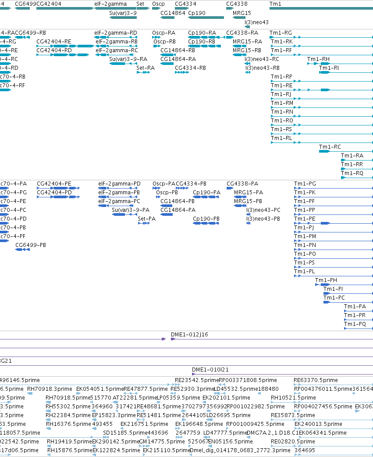
Task: Click protein Oscp-PB
Action: (x=167, y=193)
